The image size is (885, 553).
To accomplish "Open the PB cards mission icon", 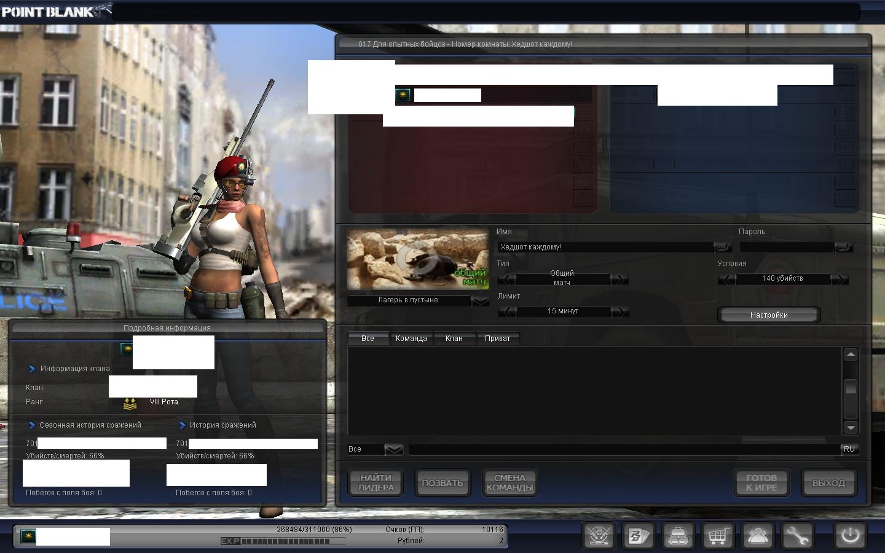I will (x=638, y=536).
